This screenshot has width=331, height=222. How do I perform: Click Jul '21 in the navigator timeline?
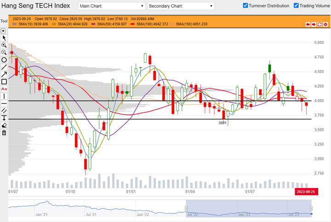point(91,214)
